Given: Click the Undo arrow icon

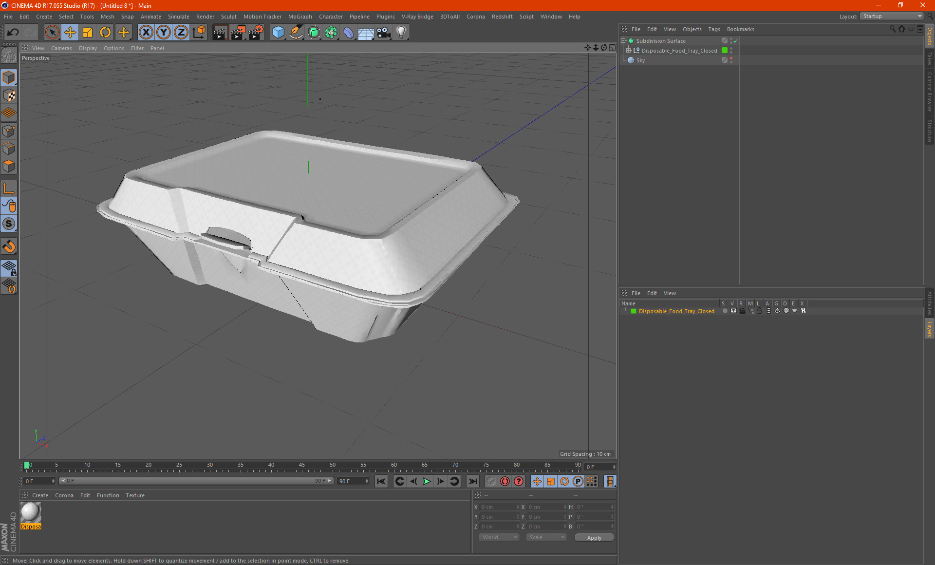Looking at the screenshot, I should (x=13, y=33).
